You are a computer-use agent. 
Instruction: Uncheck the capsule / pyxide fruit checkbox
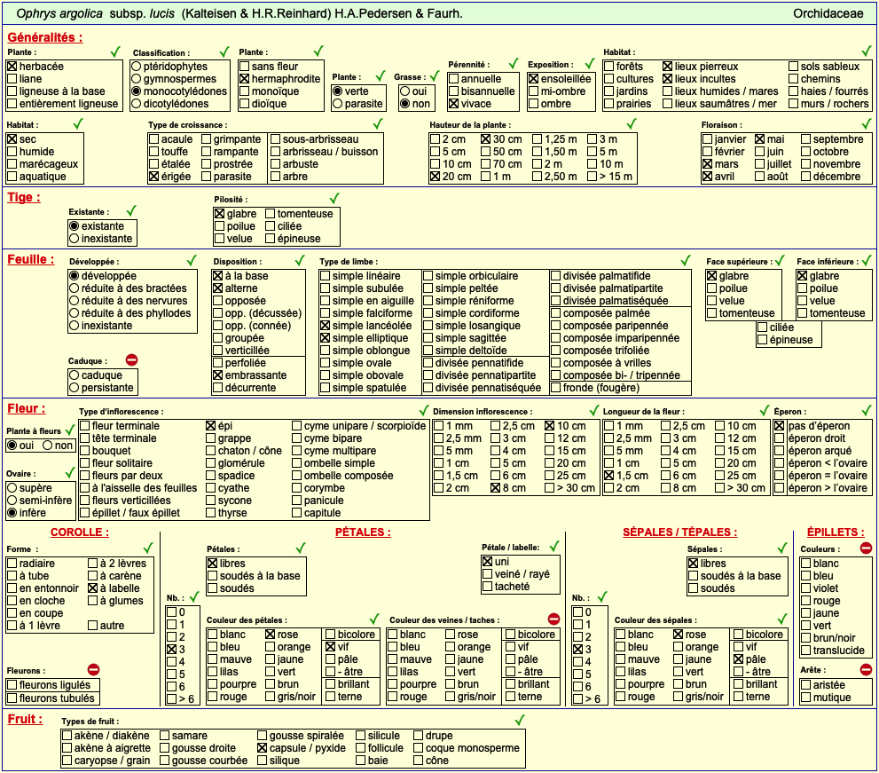263,748
